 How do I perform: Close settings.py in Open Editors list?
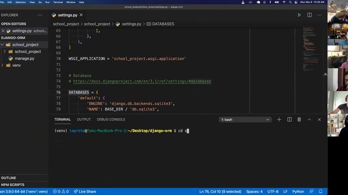[x=3, y=31]
